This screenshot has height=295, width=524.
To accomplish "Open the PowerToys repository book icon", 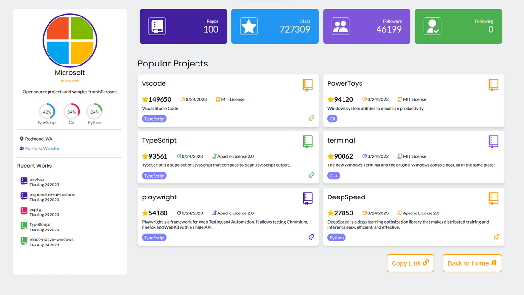I will (x=493, y=85).
